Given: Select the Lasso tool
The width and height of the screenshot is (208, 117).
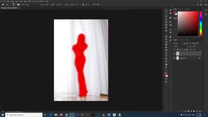Looking at the screenshot, I should pos(166,17).
